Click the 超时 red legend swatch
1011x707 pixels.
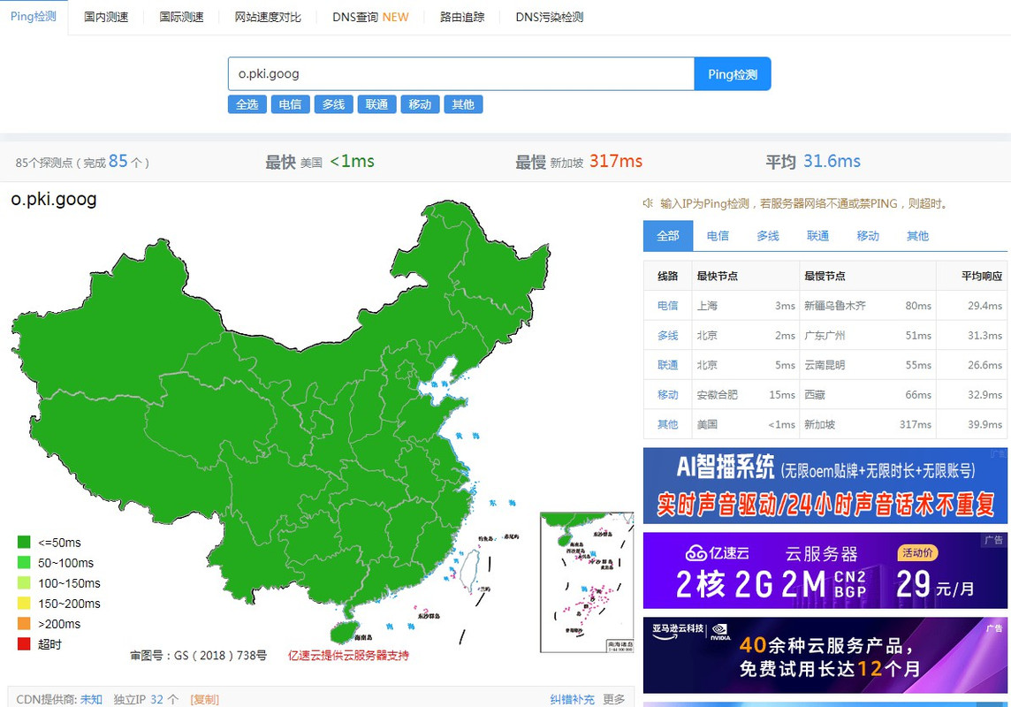pyautogui.click(x=24, y=644)
